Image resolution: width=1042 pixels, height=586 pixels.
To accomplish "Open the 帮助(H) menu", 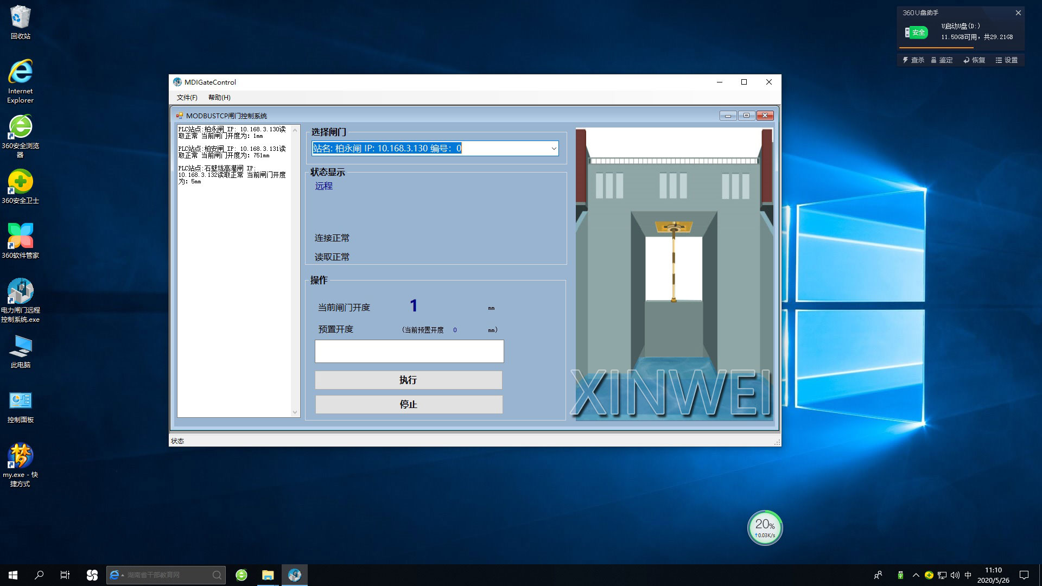I will click(219, 98).
